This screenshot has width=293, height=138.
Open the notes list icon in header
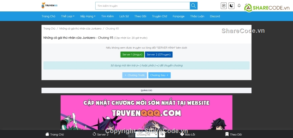[224, 6]
